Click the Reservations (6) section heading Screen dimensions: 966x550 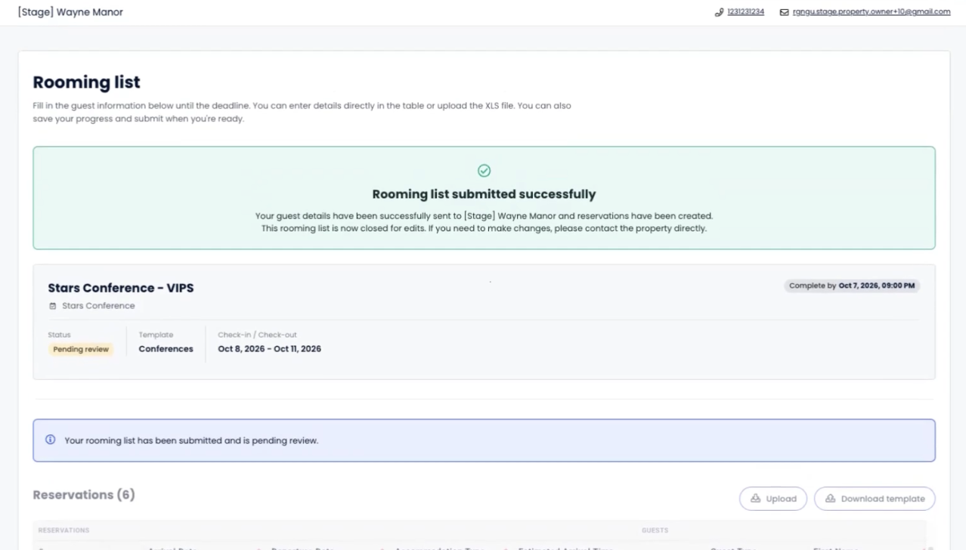pyautogui.click(x=84, y=495)
